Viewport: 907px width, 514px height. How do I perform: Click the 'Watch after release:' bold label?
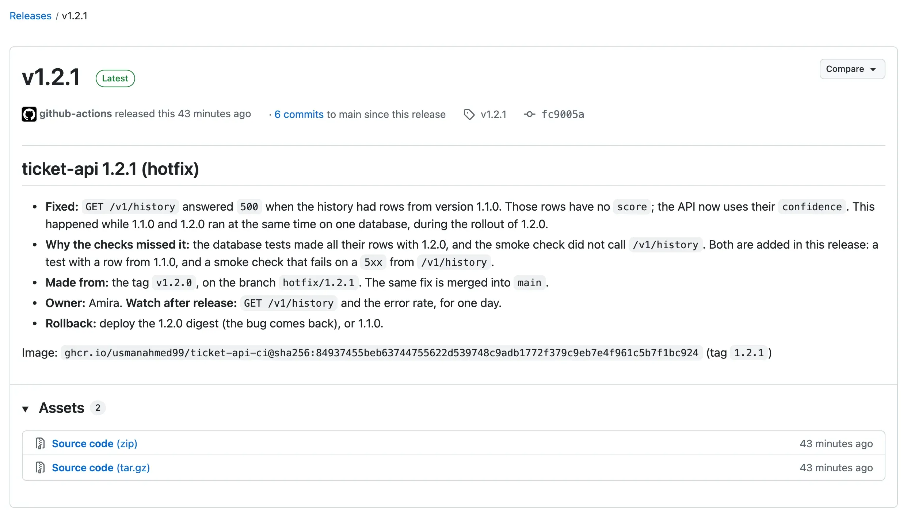182,303
